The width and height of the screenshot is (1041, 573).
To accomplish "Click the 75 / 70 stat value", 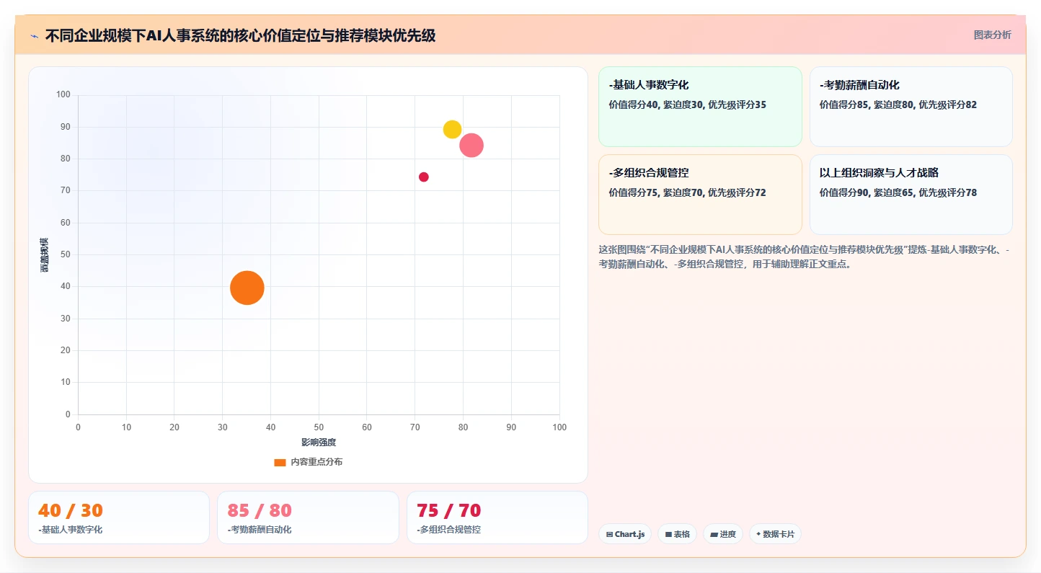I will coord(448,510).
